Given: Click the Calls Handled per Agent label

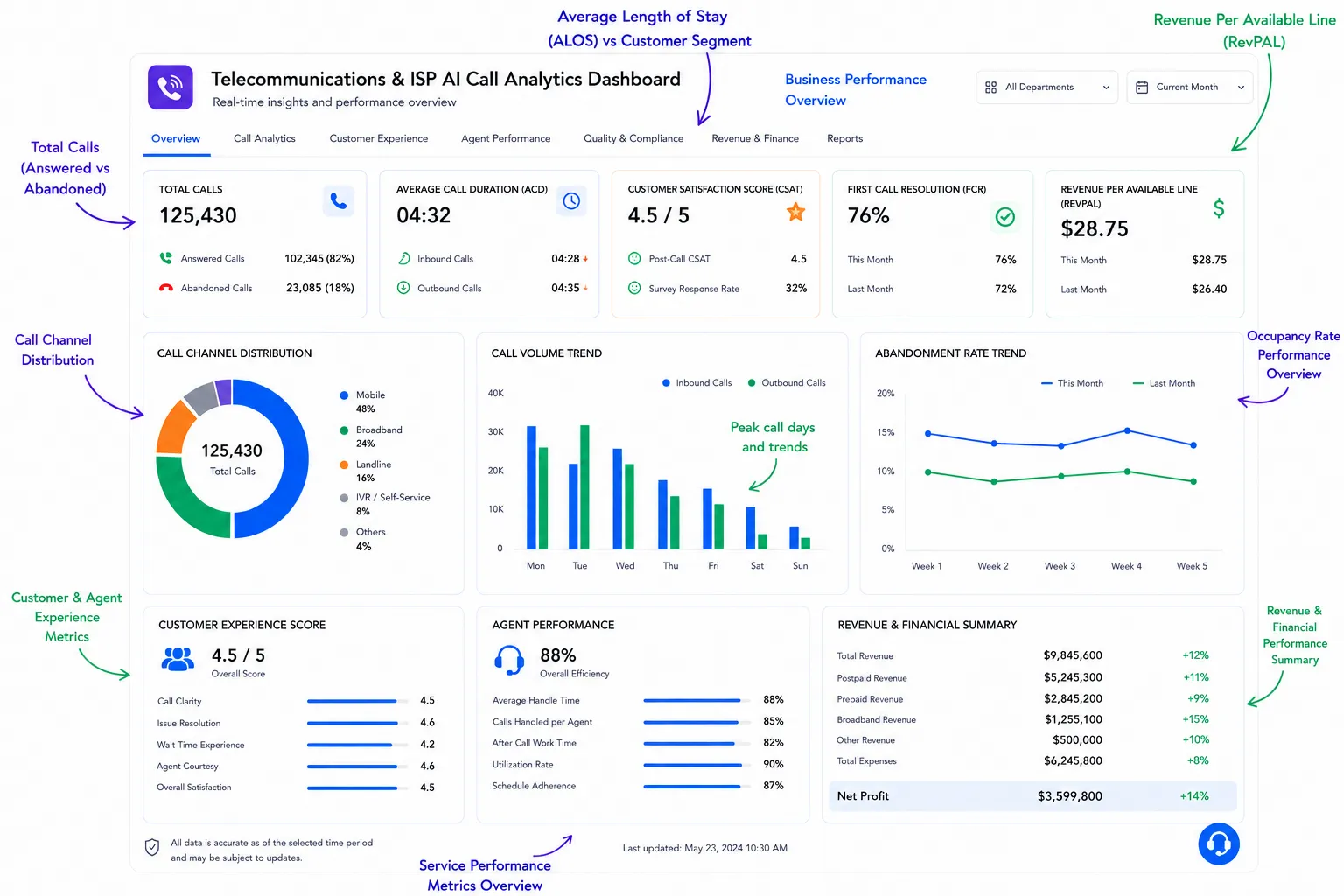Looking at the screenshot, I should click(542, 722).
